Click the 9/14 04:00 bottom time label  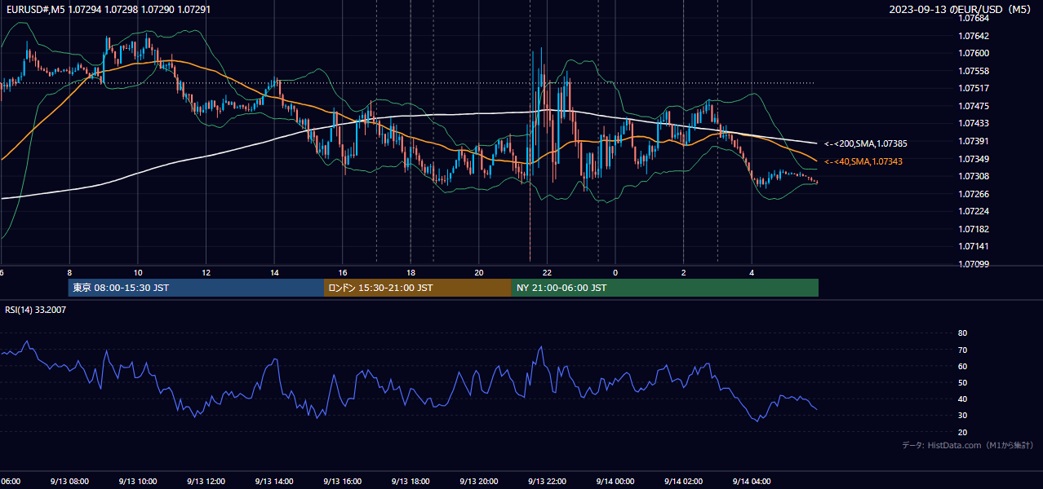tap(752, 481)
